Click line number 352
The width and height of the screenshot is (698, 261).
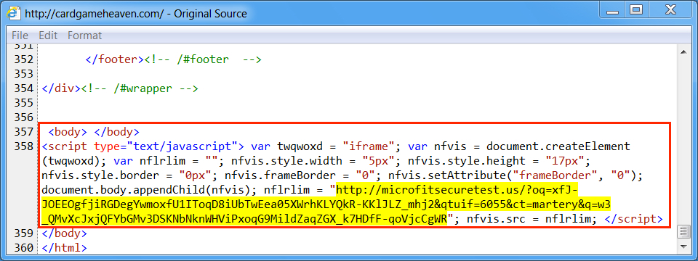tap(24, 59)
